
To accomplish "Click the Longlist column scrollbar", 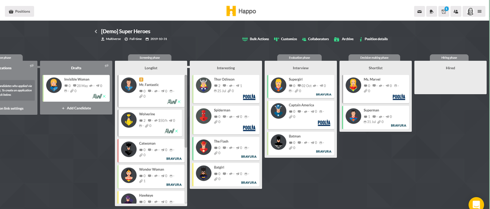I will pyautogui.click(x=186, y=111).
